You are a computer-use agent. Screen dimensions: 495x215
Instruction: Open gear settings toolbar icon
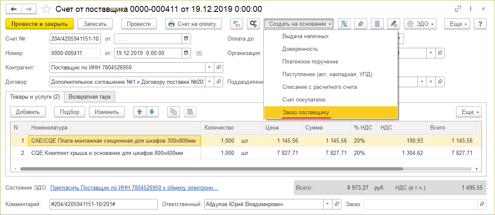coord(253,24)
